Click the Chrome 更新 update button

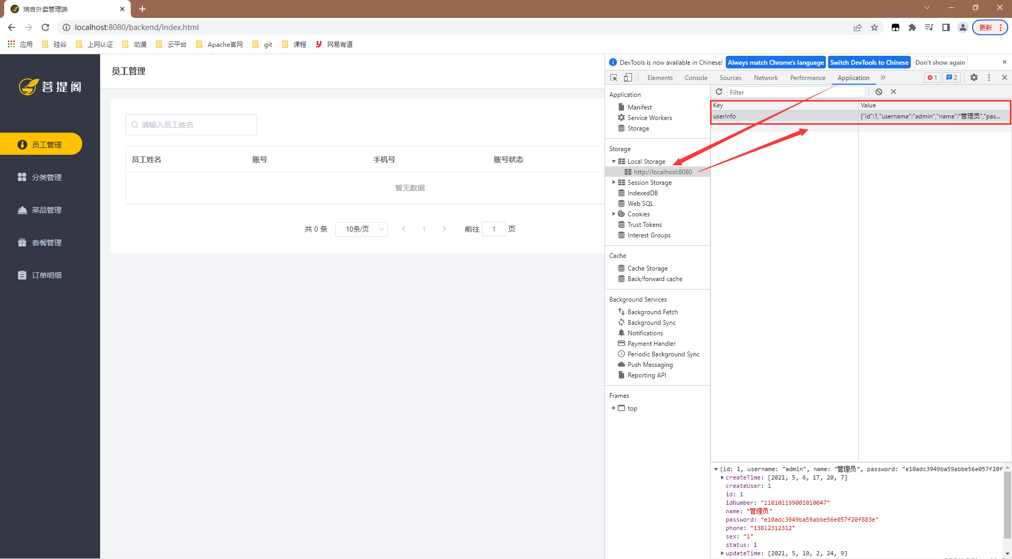click(x=990, y=27)
